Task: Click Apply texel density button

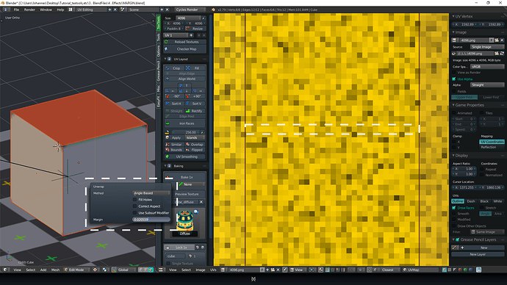Action: coord(175,137)
